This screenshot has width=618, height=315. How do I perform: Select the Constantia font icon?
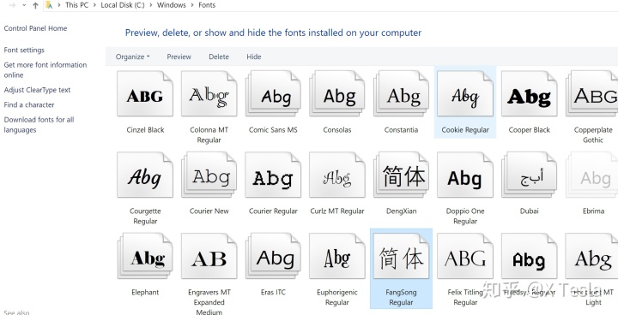click(x=401, y=93)
